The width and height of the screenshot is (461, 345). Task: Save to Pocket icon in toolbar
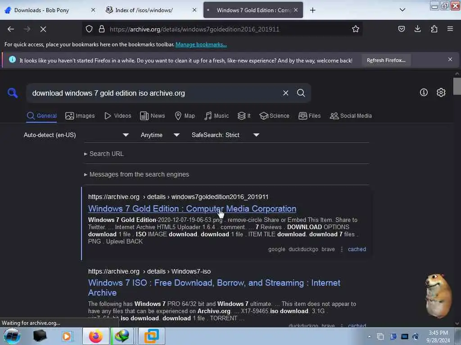[401, 29]
